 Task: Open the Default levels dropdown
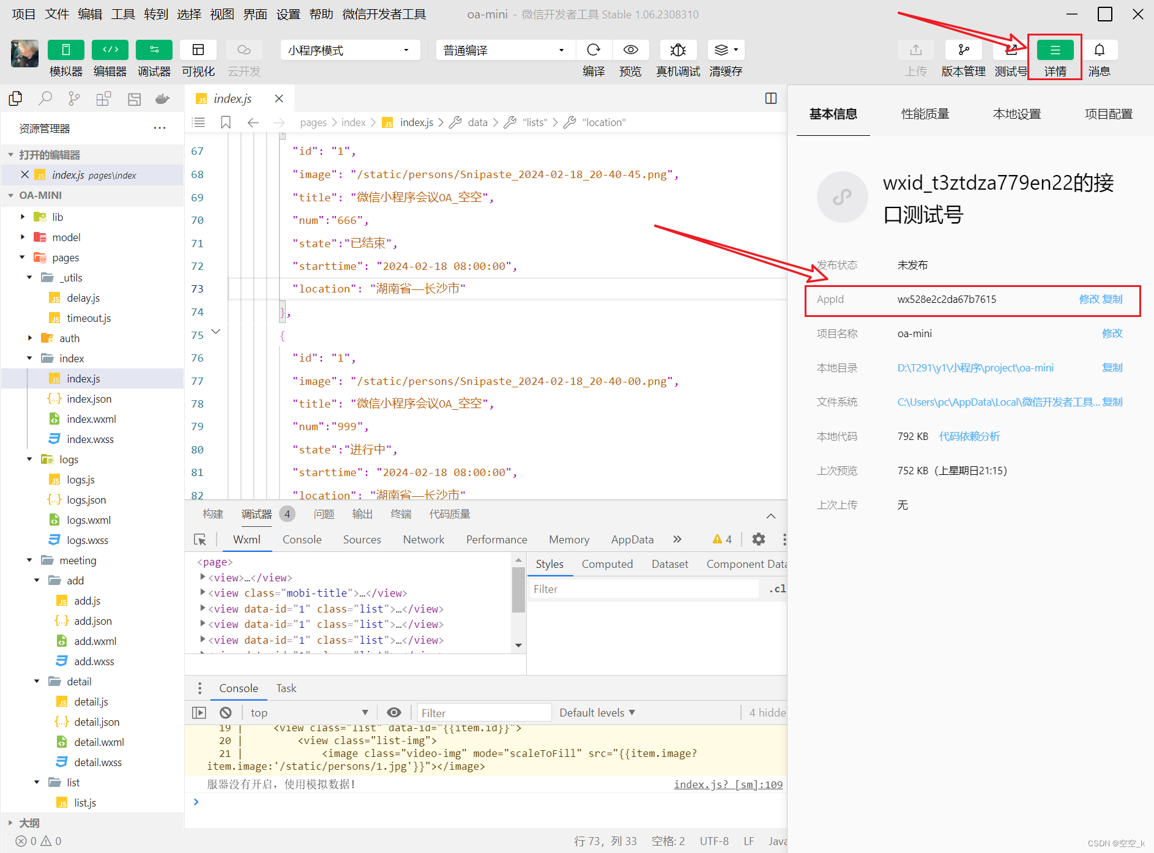tap(597, 712)
